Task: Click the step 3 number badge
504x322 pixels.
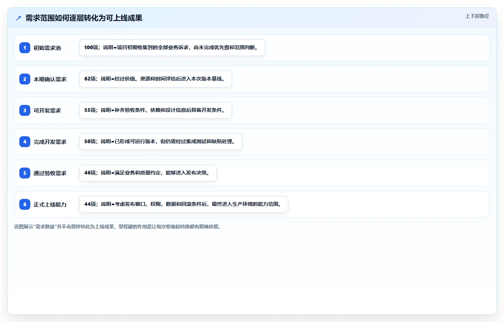Action: coord(25,110)
